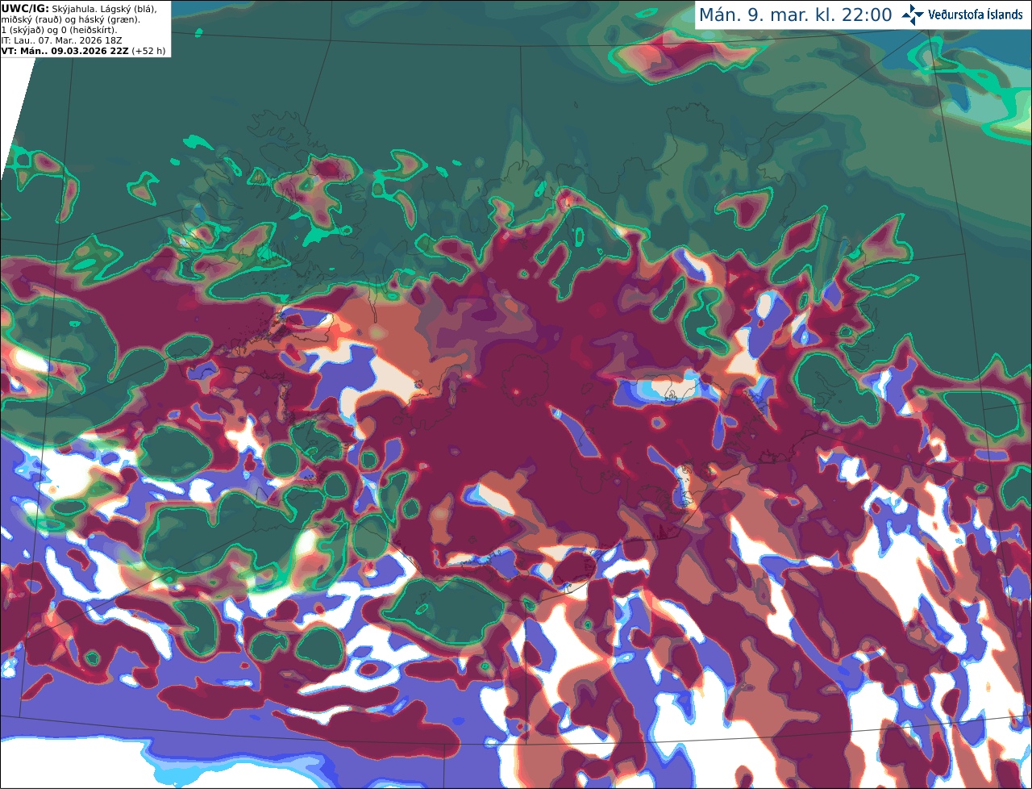Click the 'Veðurstofa Íslands' text
Image resolution: width=1032 pixels, height=789 pixels.
[x=976, y=15]
